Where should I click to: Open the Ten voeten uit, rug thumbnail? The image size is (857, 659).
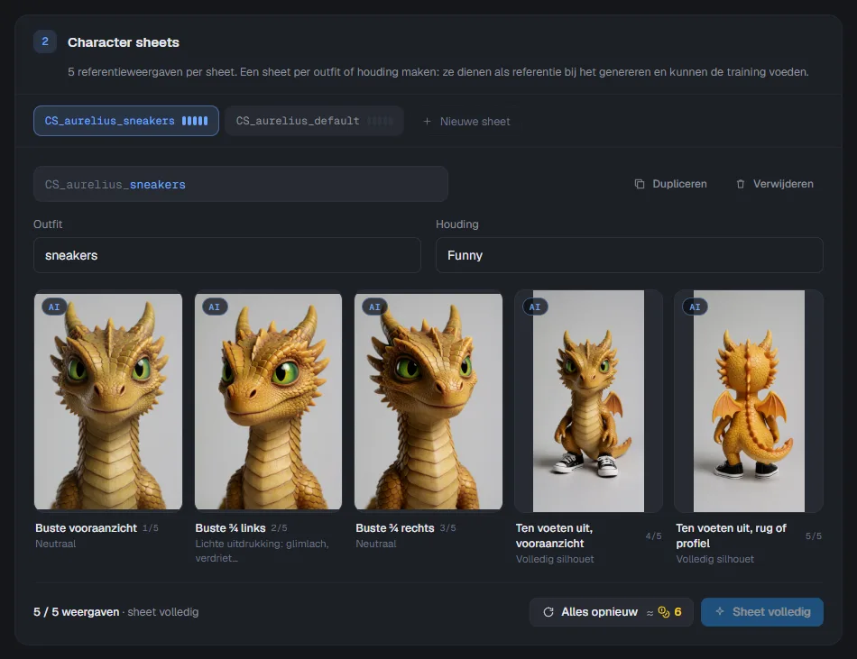[749, 401]
